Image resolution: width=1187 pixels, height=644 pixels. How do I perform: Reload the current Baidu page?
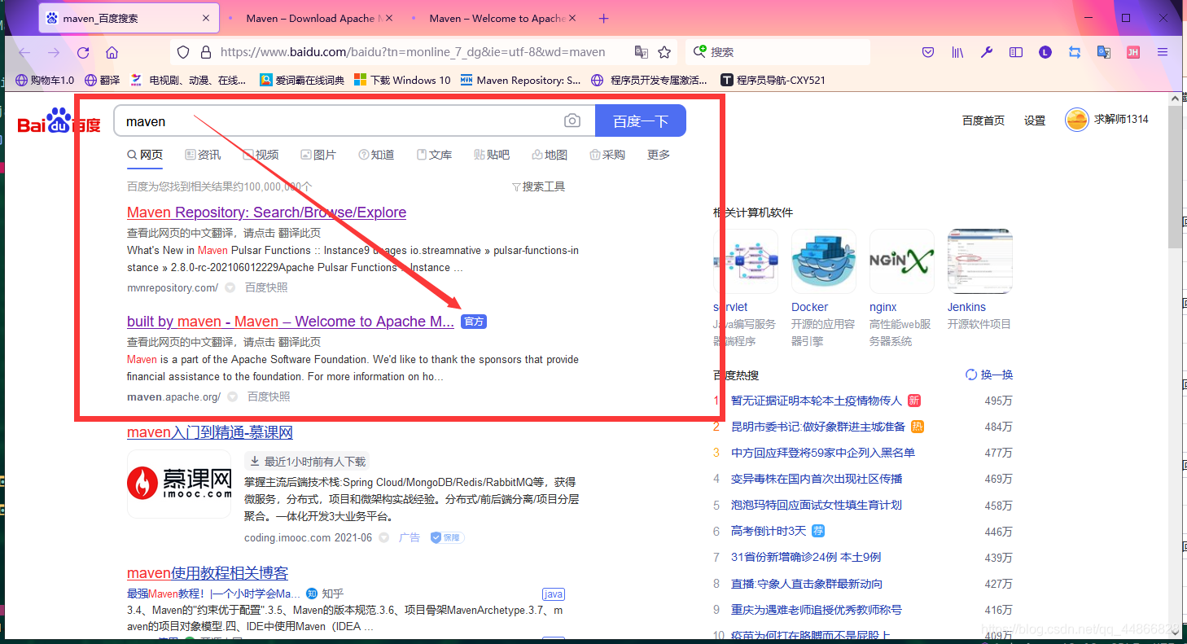tap(83, 52)
